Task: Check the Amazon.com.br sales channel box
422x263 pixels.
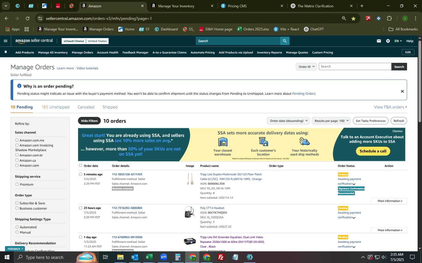Action: [17, 155]
